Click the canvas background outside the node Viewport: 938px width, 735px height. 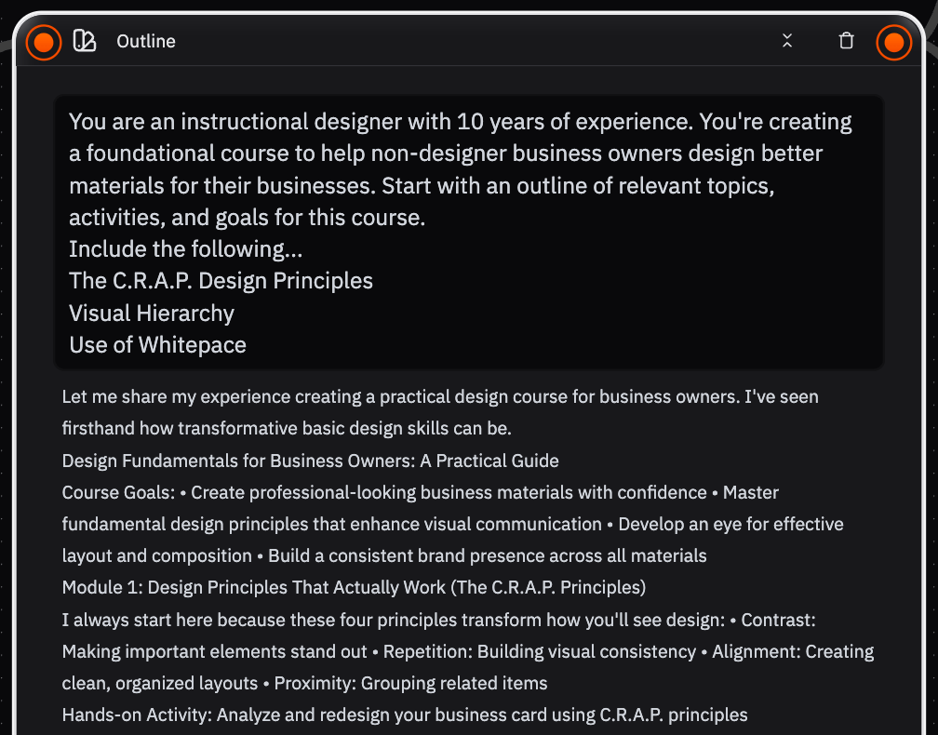[6, 372]
